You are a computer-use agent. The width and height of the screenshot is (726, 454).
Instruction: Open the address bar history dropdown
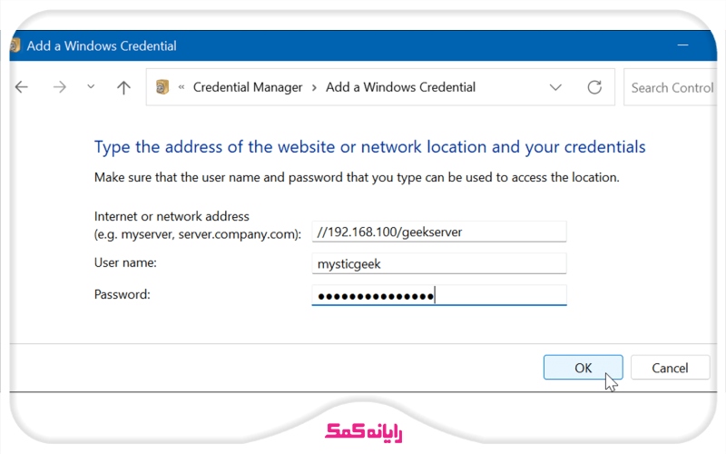(x=555, y=88)
